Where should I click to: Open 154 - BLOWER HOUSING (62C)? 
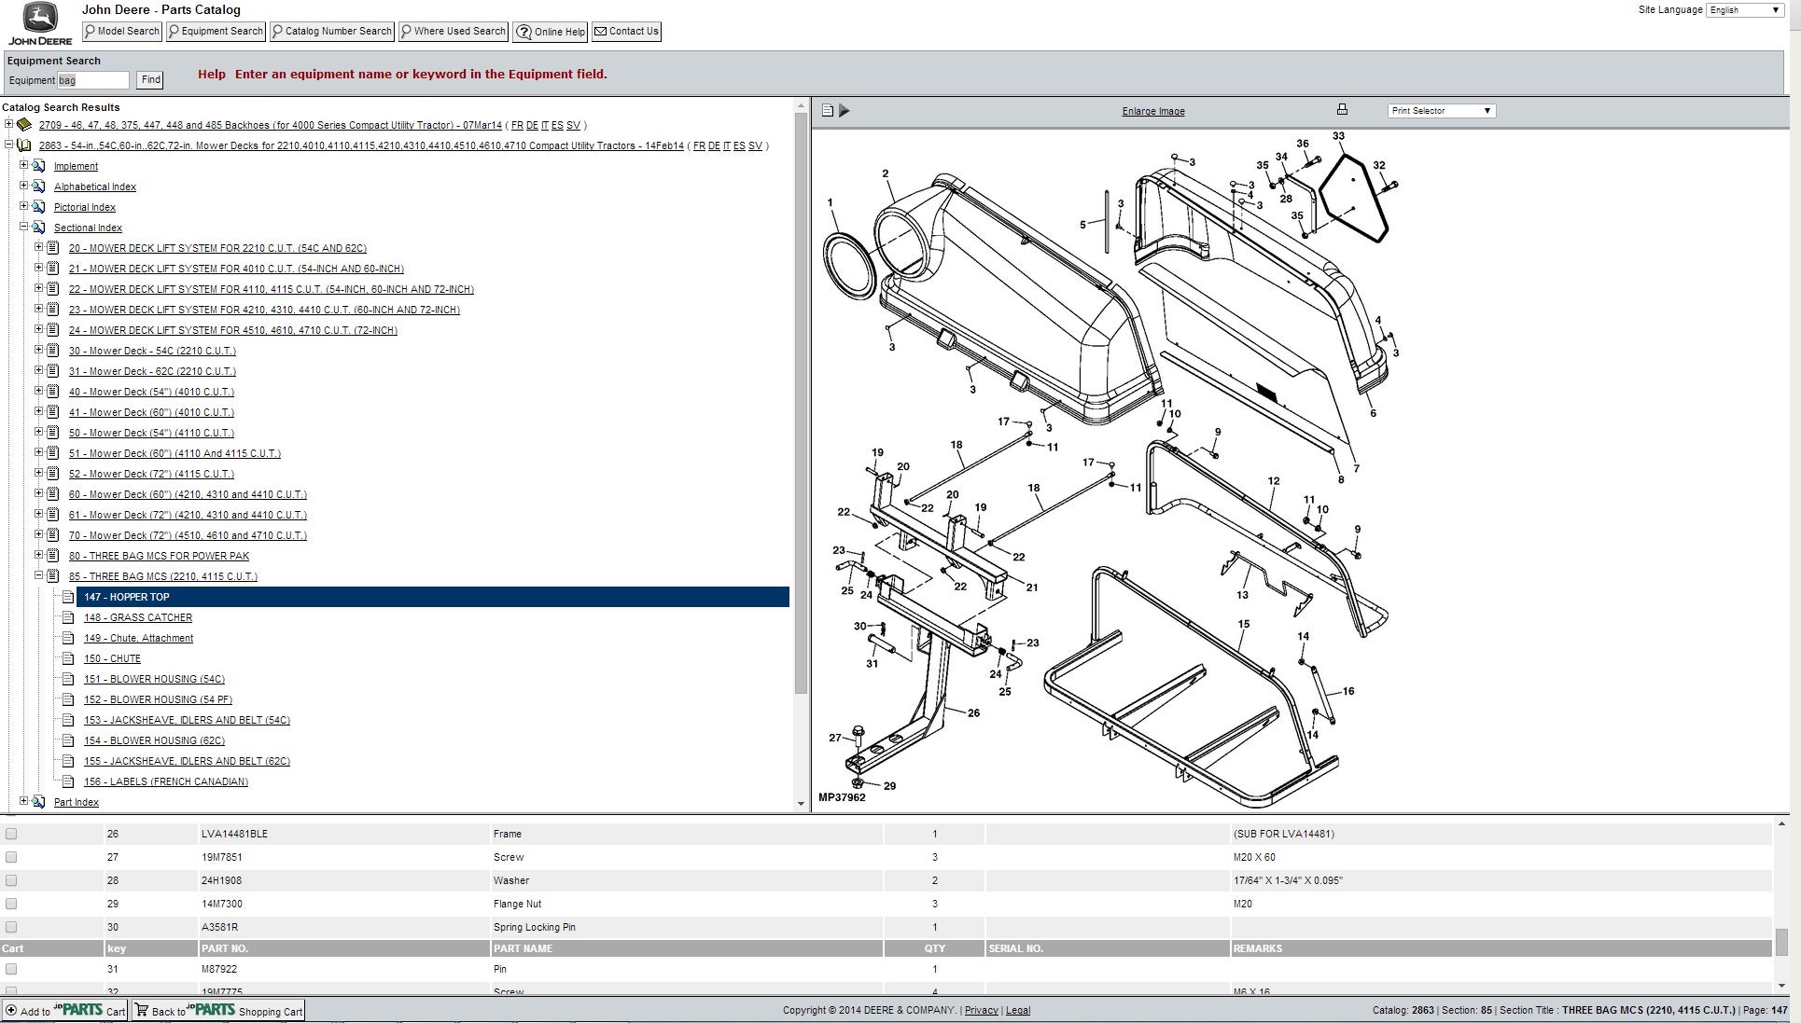coord(154,740)
